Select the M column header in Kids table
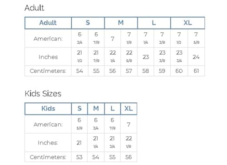 (96, 109)
